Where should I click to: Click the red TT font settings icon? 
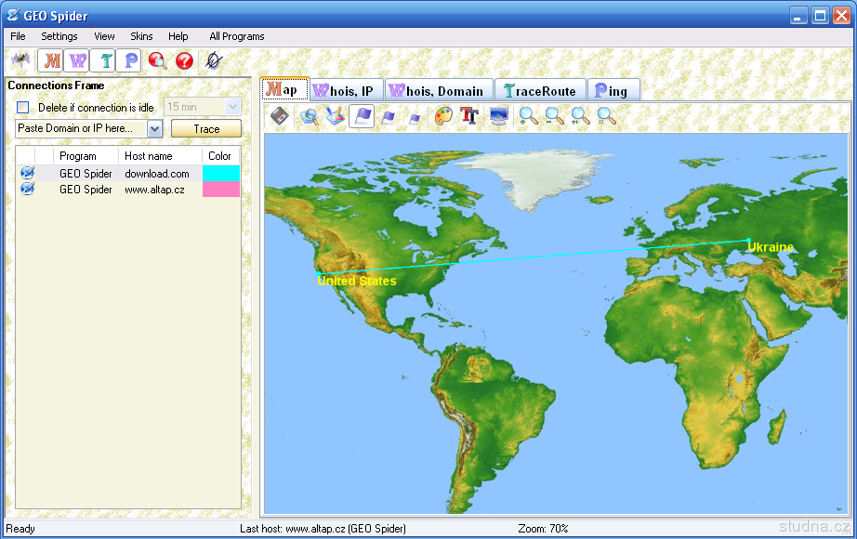pyautogui.click(x=469, y=116)
